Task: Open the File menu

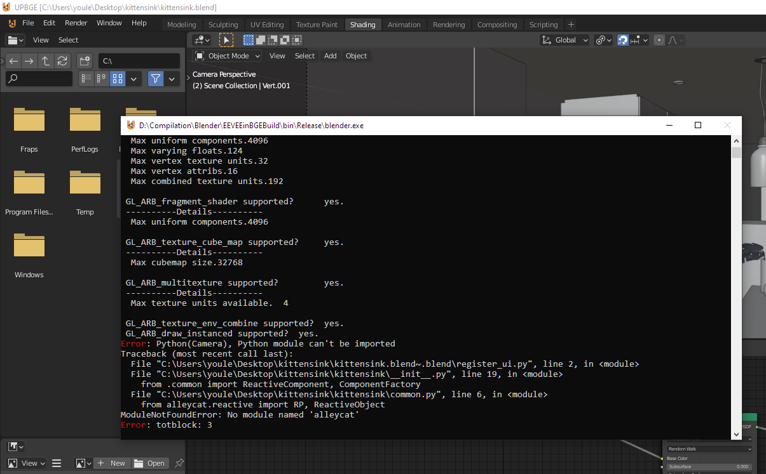Action: click(28, 23)
